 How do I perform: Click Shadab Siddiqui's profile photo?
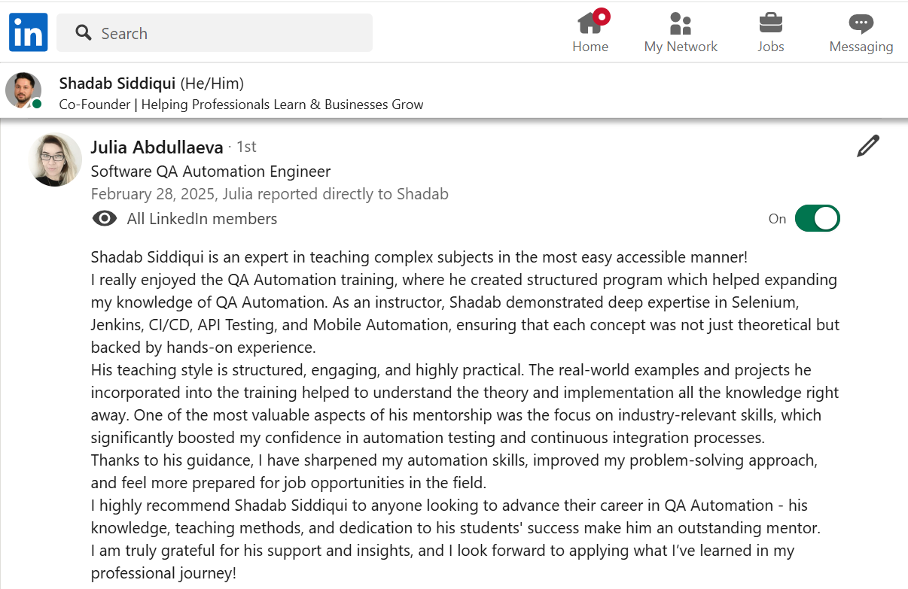pos(23,91)
